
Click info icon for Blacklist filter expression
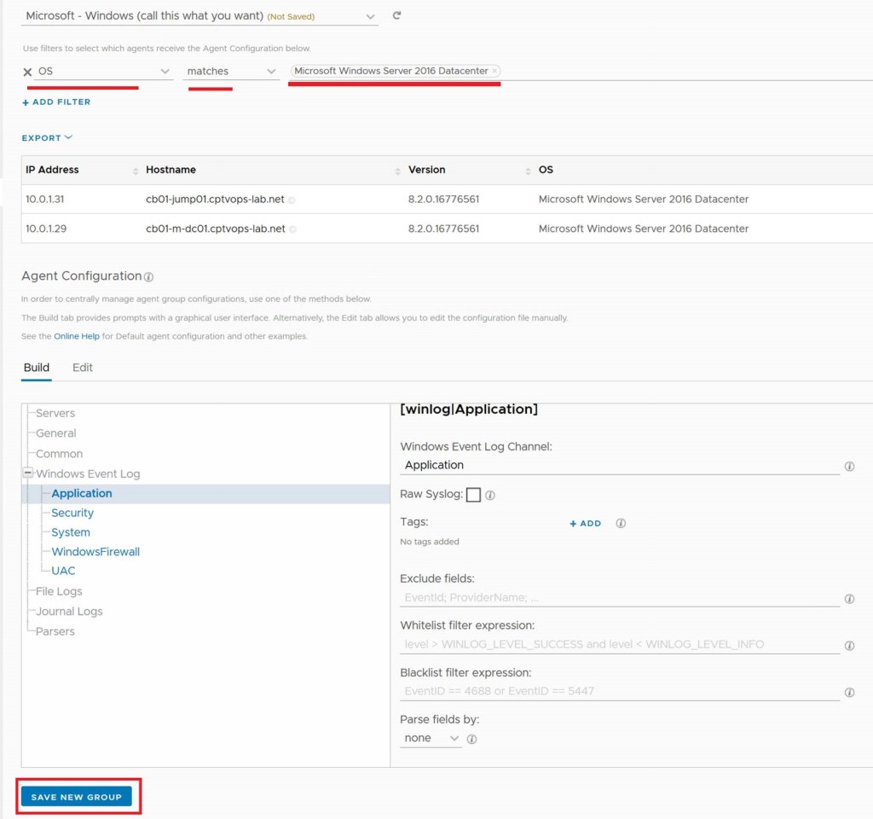pos(849,693)
